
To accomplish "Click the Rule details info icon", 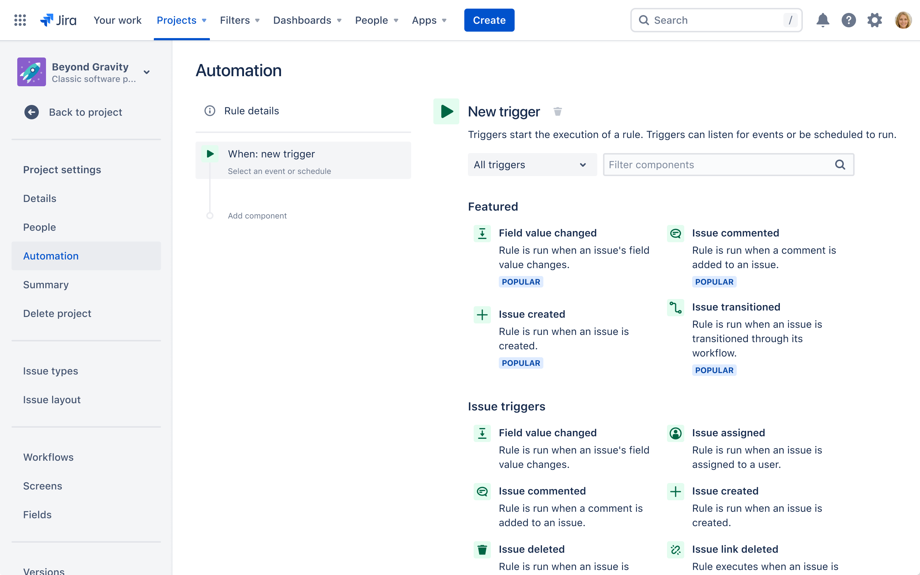I will tap(210, 111).
